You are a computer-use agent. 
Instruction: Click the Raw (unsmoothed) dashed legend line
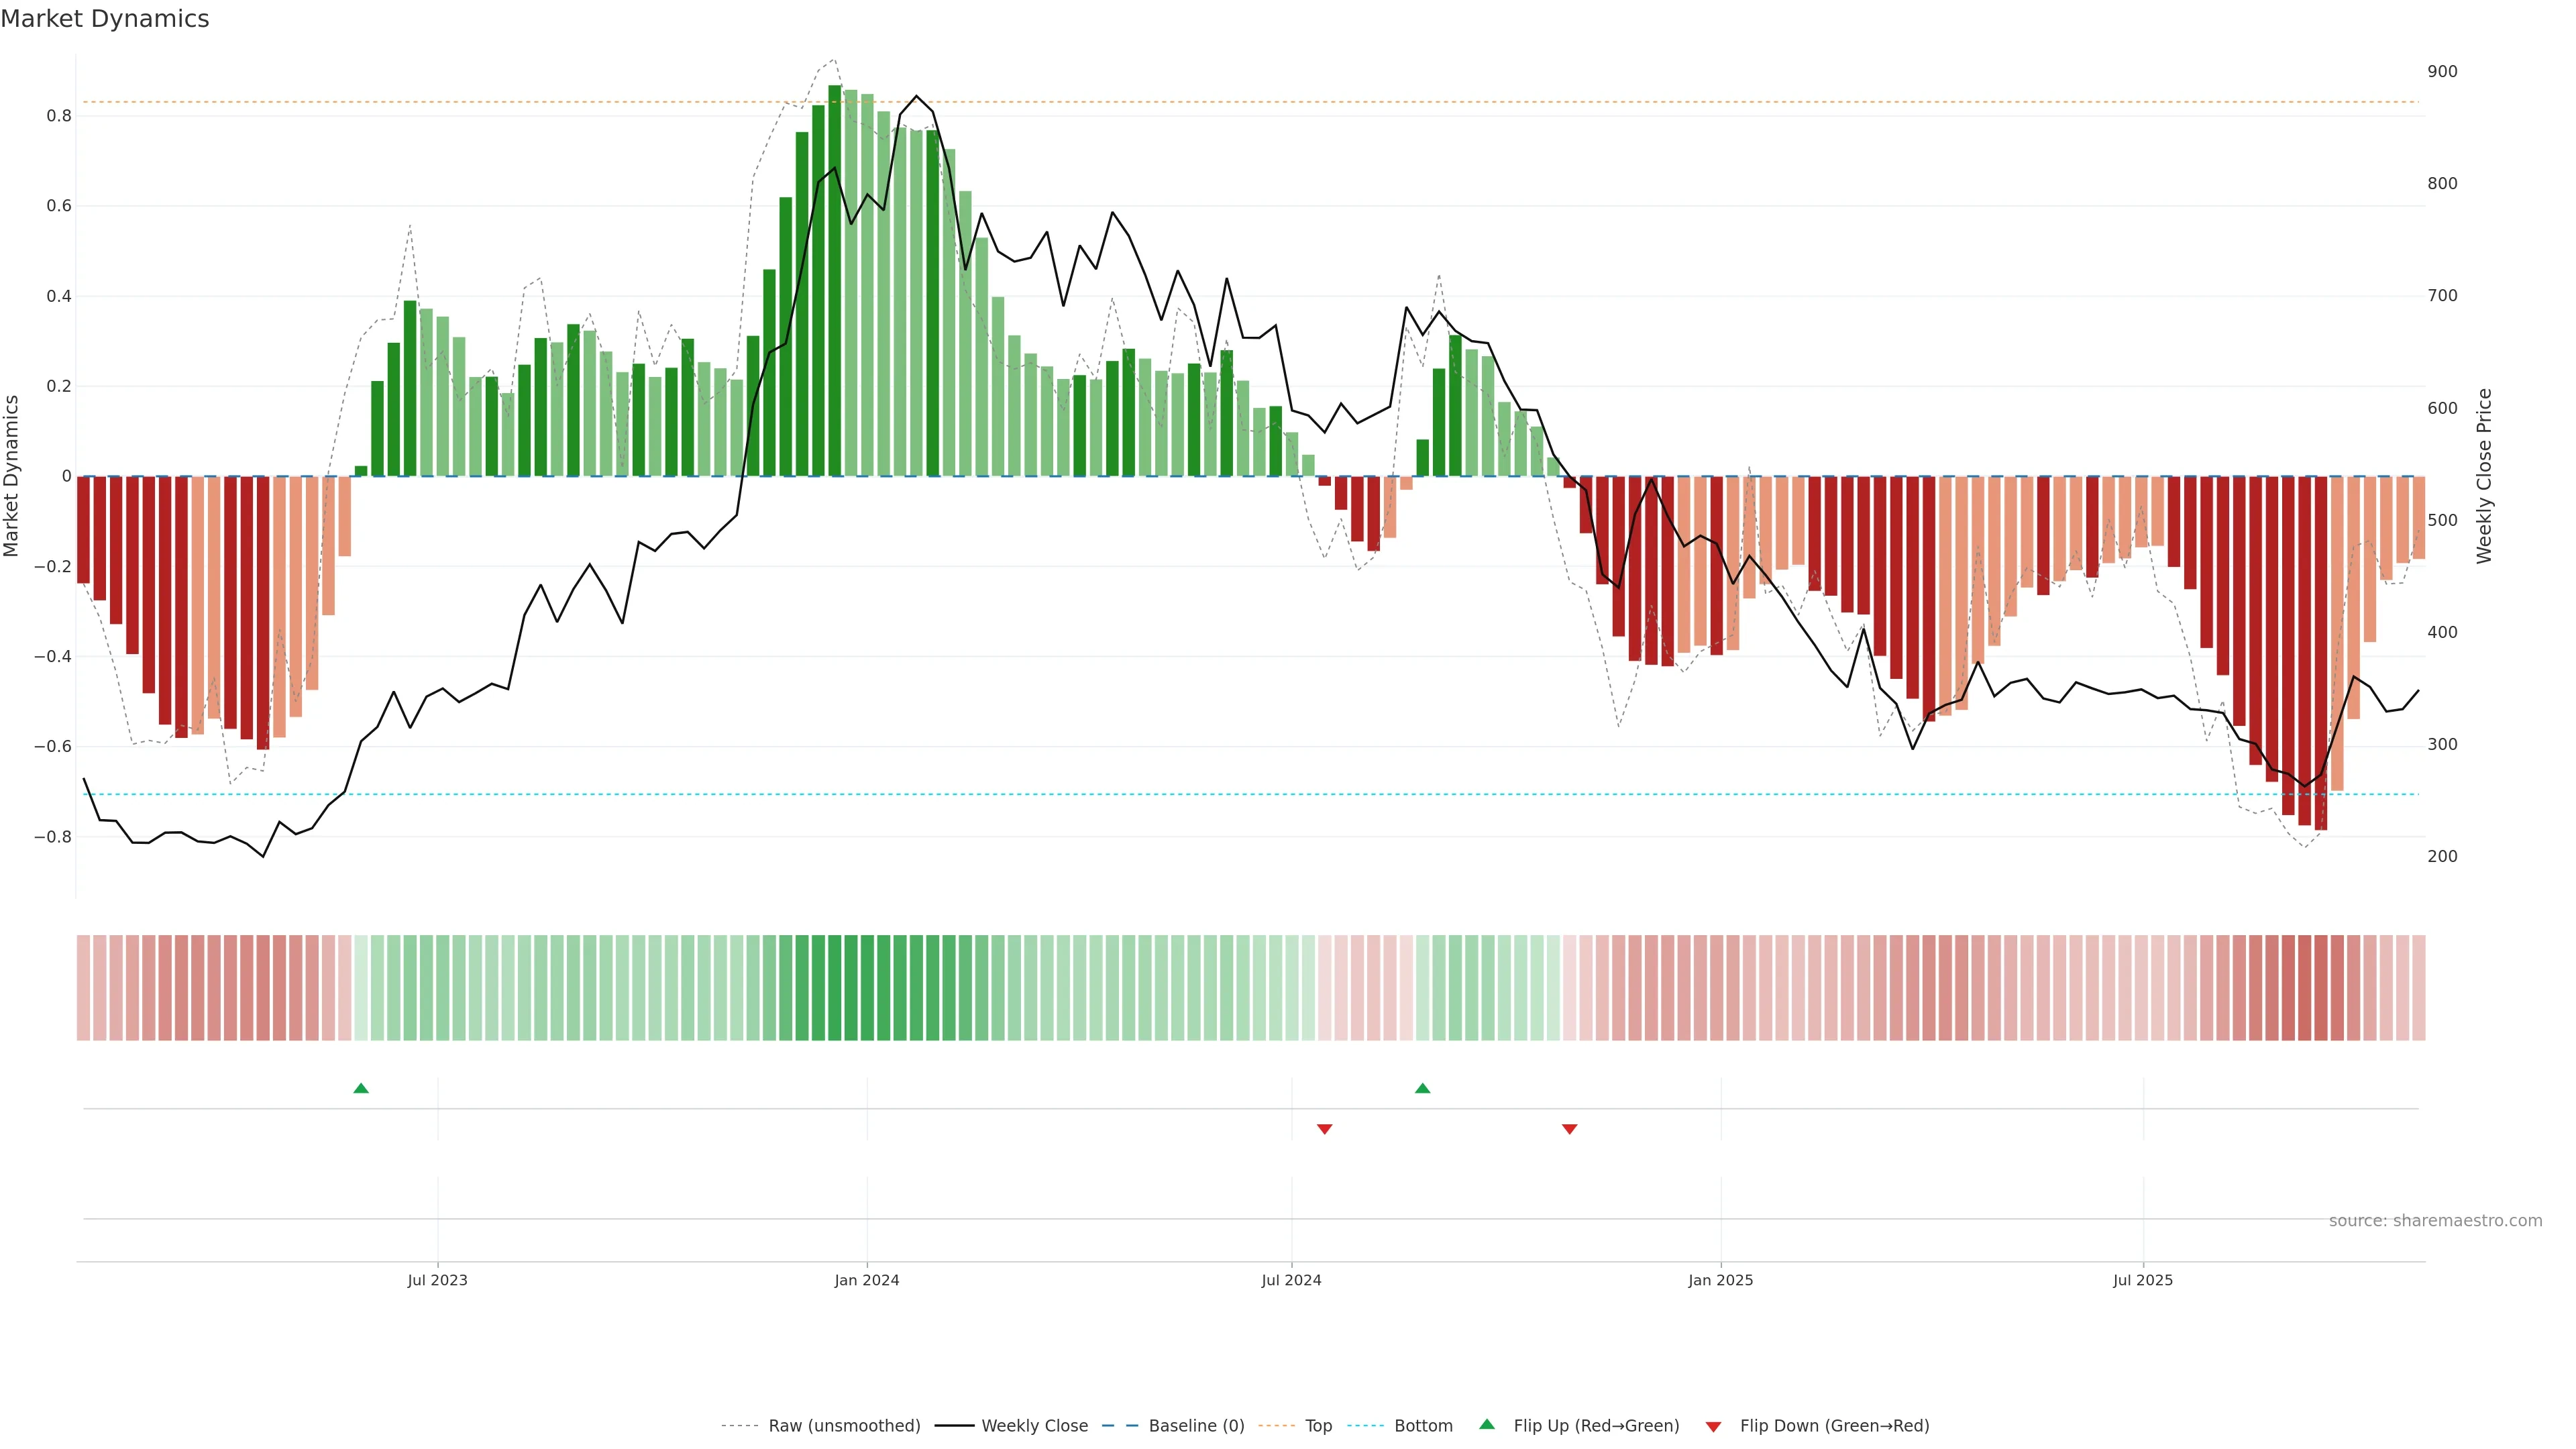(x=739, y=1426)
